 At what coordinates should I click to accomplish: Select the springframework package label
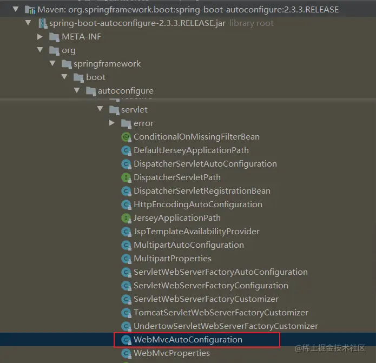tap(107, 64)
